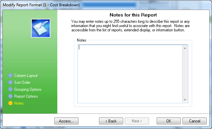Open the Sort Order step

(22, 82)
